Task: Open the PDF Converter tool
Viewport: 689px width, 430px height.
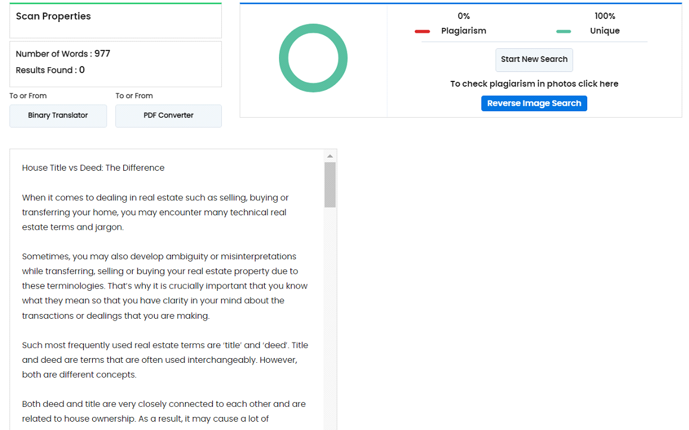Action: (168, 115)
